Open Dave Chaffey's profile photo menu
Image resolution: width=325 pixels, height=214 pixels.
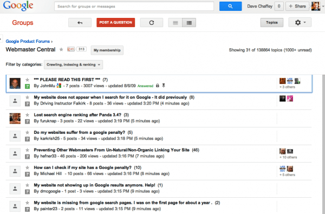[316, 6]
